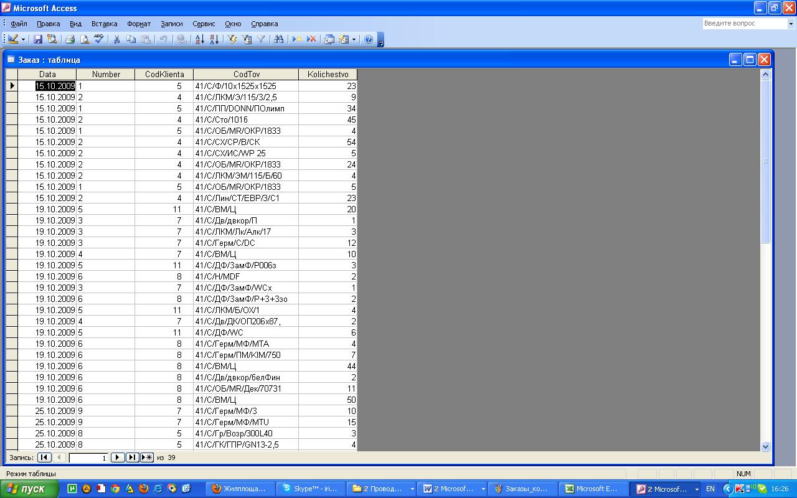Click the vertical scrollbar thumb
Screen dimensions: 797x498
coord(766,161)
